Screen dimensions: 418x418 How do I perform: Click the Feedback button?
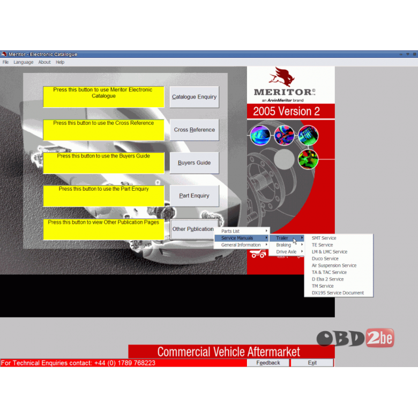[268, 363]
